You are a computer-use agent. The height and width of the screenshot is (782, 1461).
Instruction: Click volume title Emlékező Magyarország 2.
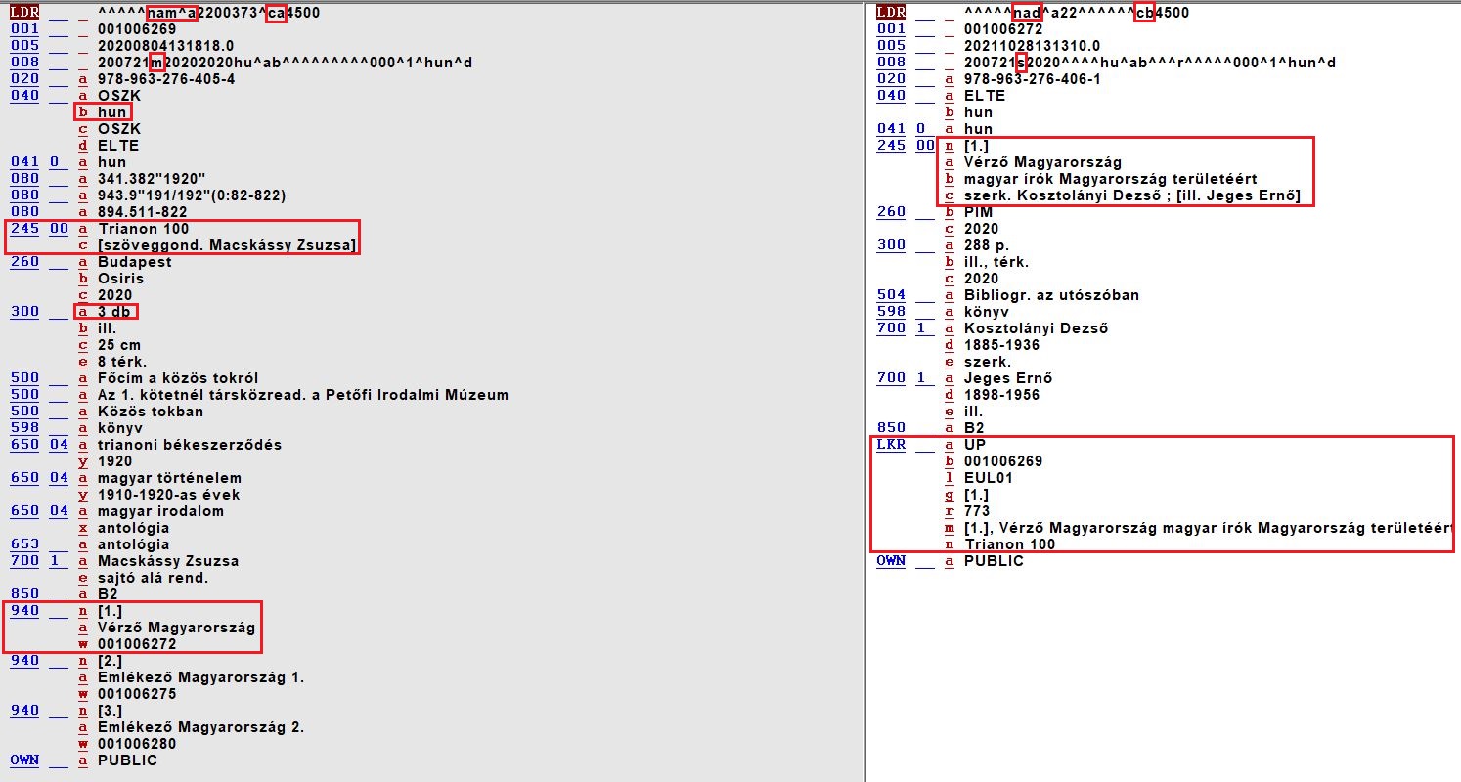[201, 727]
